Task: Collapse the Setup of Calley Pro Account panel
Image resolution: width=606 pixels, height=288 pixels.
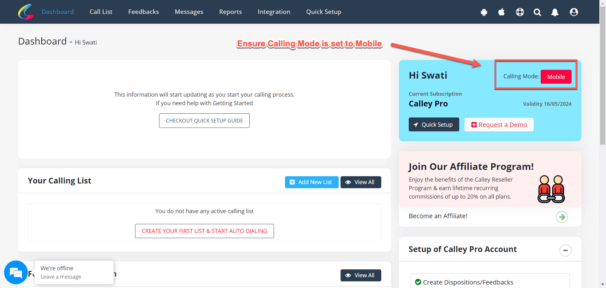Action: click(565, 250)
